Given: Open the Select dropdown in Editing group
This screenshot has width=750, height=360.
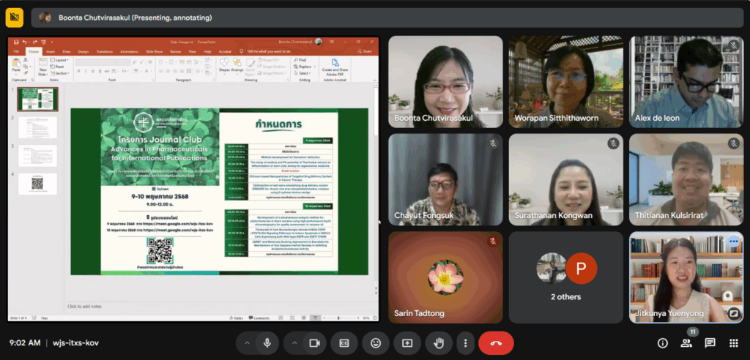Looking at the screenshot, I should (302, 74).
